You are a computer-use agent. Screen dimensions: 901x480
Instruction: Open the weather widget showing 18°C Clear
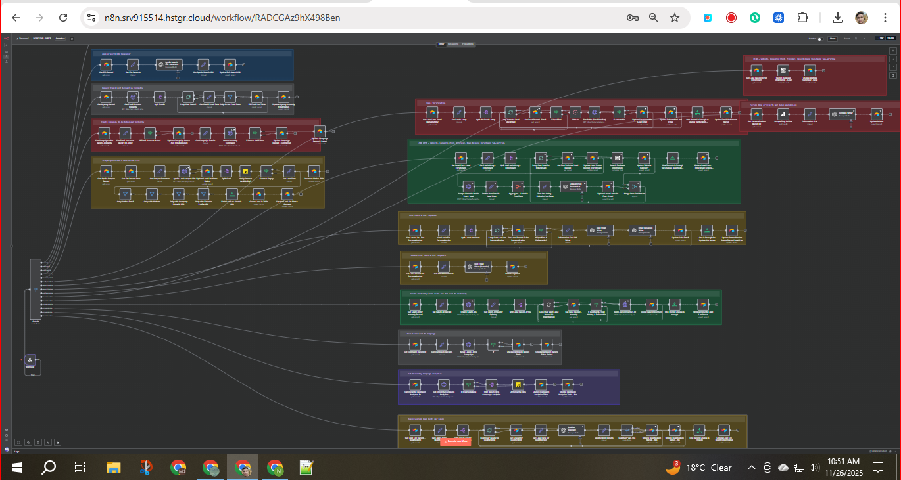(x=698, y=468)
